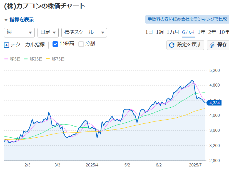
Task: Open the 手数料の安い証券会社をランキングで比較 banner
Action: pos(187,19)
